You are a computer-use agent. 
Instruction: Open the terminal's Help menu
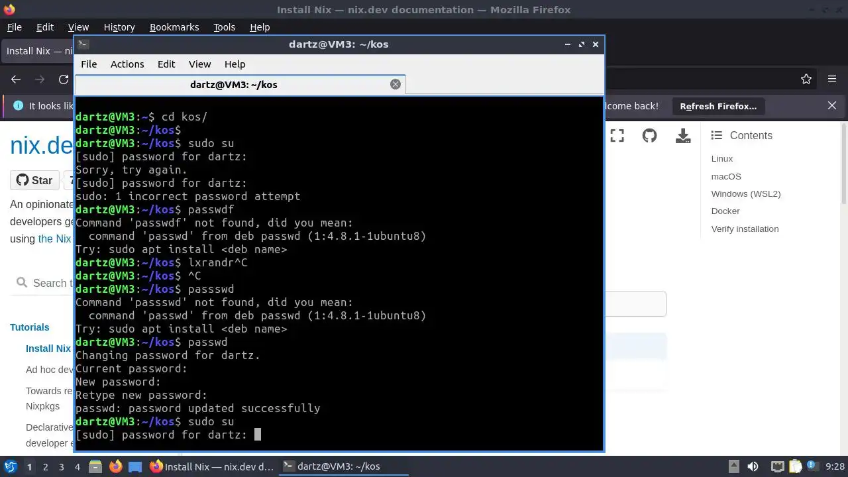coord(235,64)
